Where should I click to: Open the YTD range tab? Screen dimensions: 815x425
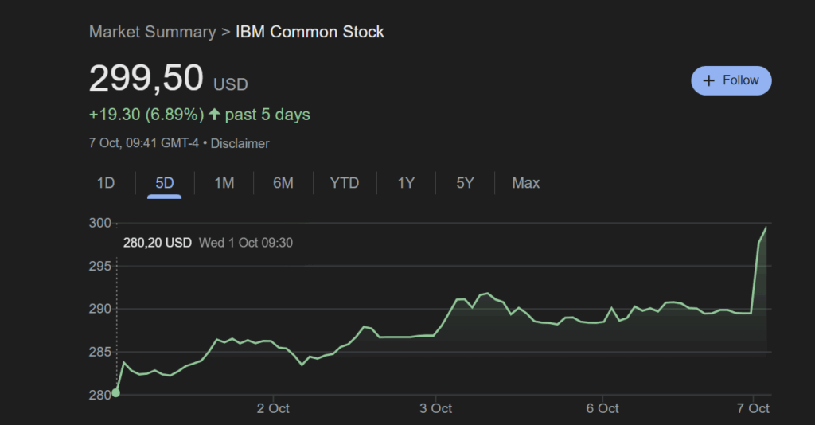point(345,183)
